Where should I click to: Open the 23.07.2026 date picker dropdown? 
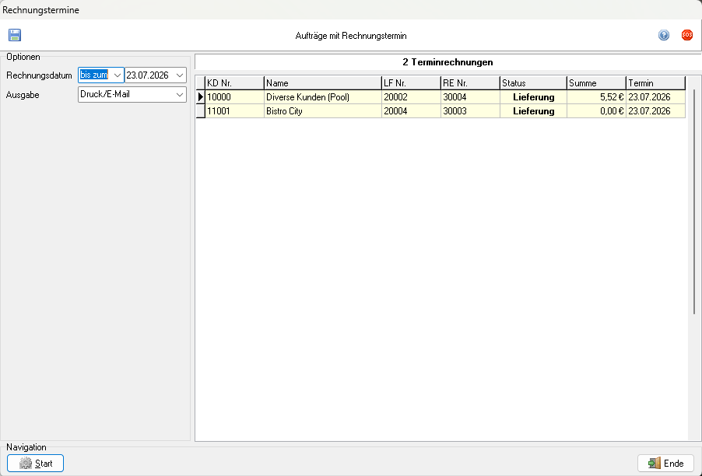click(180, 75)
